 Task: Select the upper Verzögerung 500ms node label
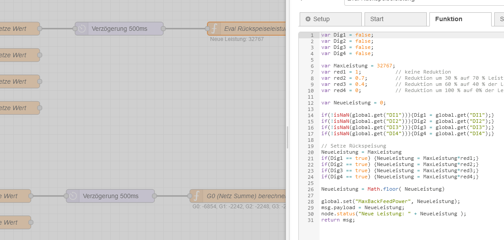point(119,29)
